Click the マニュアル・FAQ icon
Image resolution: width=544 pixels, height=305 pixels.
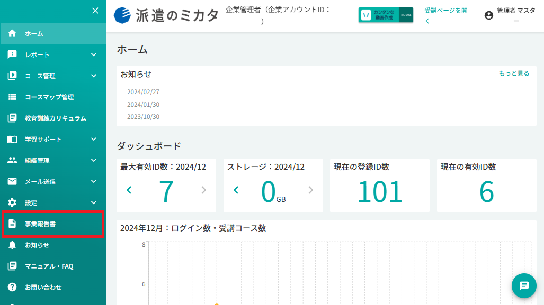coord(12,266)
